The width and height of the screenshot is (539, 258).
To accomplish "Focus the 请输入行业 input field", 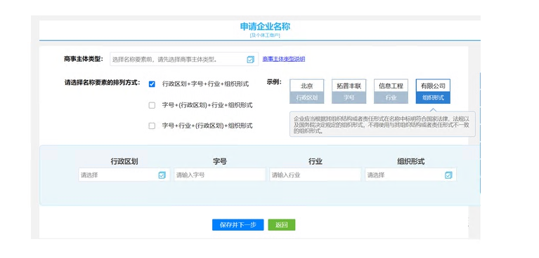I will pos(316,175).
